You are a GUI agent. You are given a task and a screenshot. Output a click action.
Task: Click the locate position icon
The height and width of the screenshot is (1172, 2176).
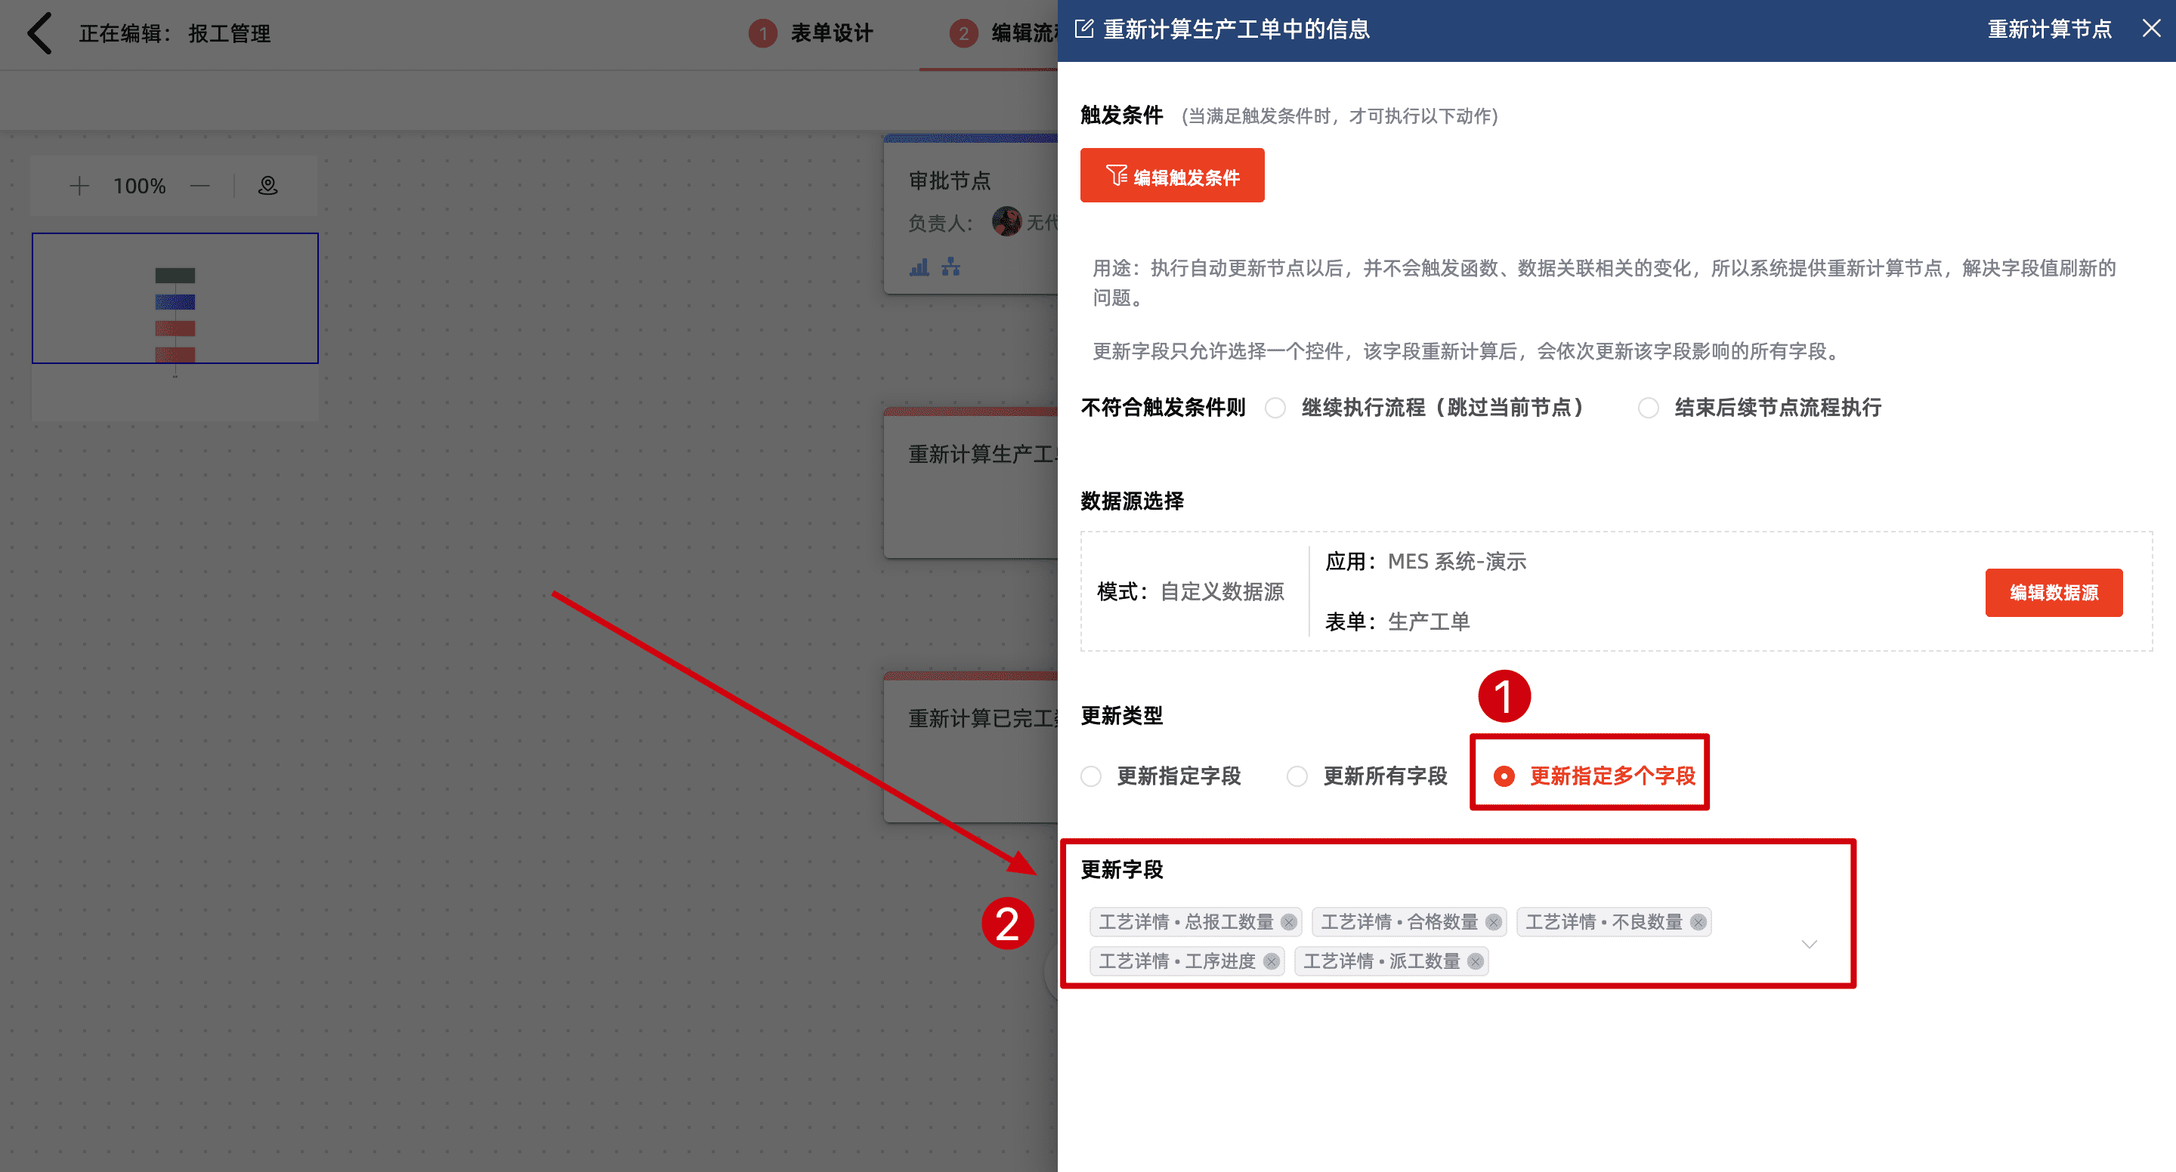tap(267, 186)
